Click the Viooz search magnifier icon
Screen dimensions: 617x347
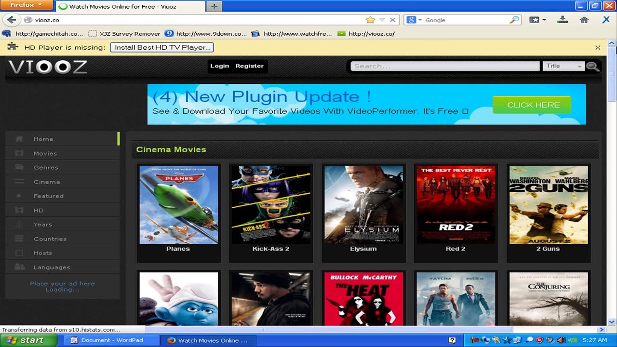592,66
